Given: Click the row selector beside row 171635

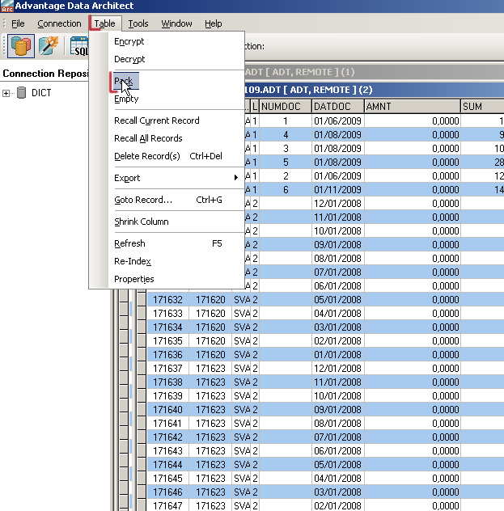Looking at the screenshot, I should pos(141,340).
